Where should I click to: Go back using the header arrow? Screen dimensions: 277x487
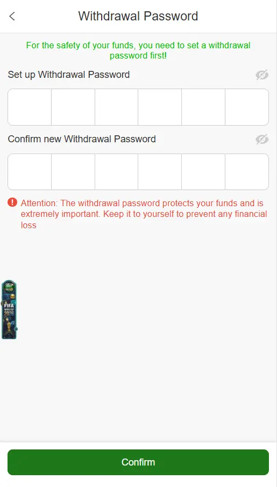[x=12, y=16]
